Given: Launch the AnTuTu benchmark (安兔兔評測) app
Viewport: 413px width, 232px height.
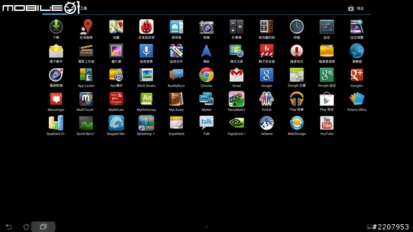Looking at the screenshot, I should [x=146, y=27].
